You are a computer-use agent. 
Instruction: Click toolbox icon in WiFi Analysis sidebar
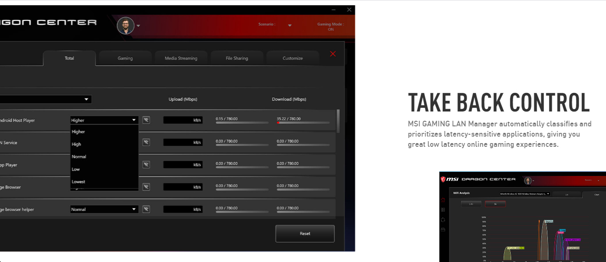(x=443, y=229)
